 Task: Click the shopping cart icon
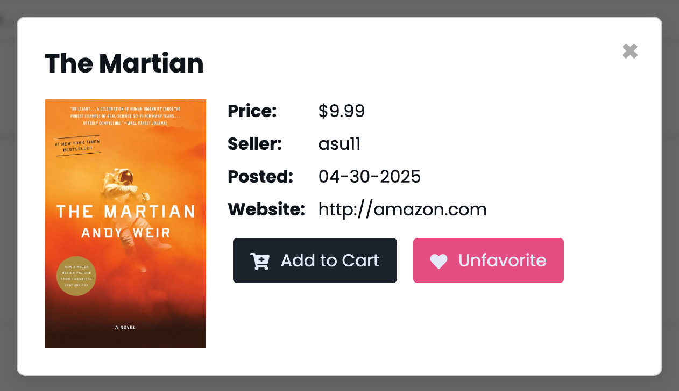coord(260,261)
